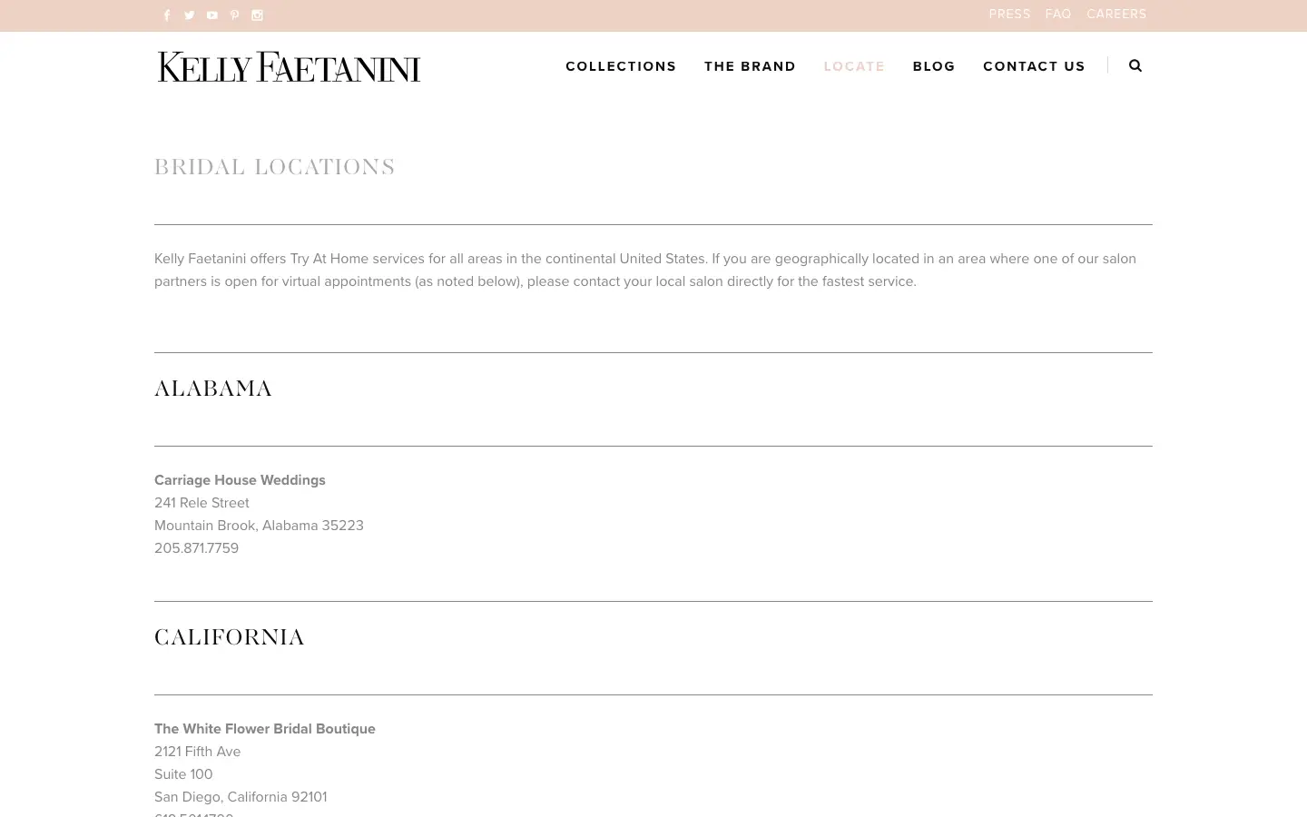
Task: Go to the Blog page
Action: click(x=934, y=66)
